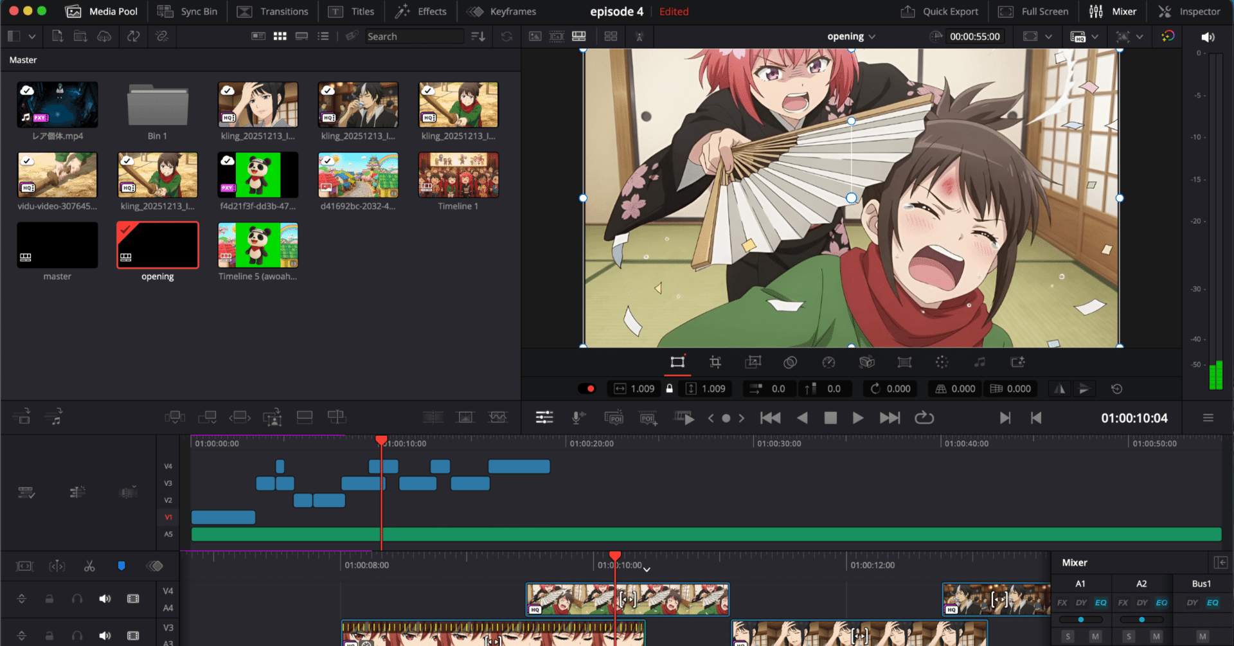
Task: Select the レア個体.mp4 clip thumbnail
Action: click(x=57, y=104)
